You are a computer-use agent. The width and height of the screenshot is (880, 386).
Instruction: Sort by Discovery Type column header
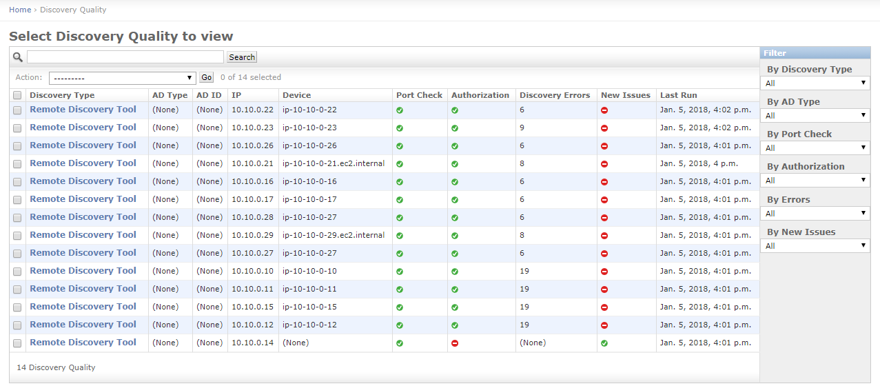click(62, 95)
